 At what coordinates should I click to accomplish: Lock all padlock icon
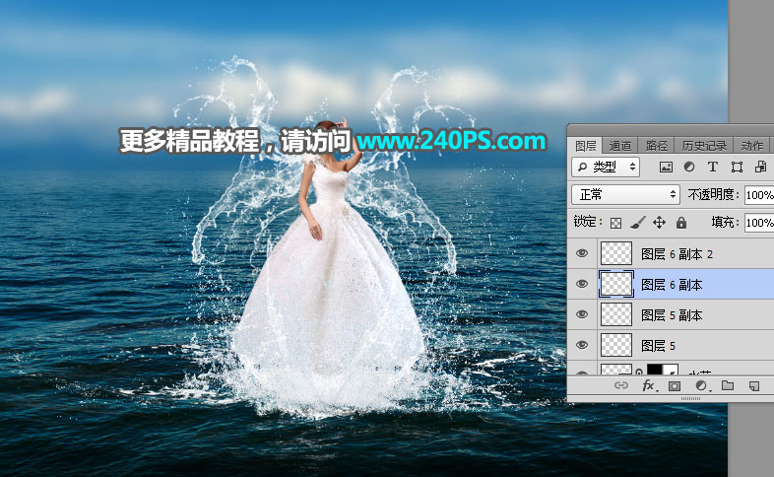[681, 223]
